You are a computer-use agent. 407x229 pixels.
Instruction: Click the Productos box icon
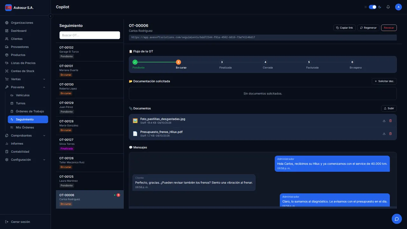tap(7, 55)
